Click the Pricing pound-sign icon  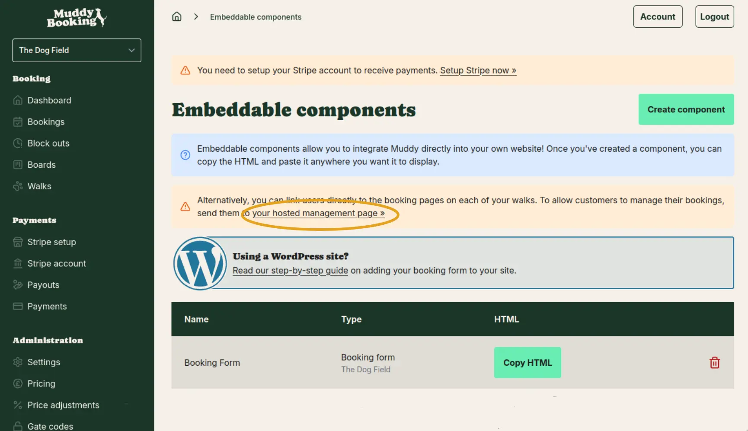coord(18,383)
